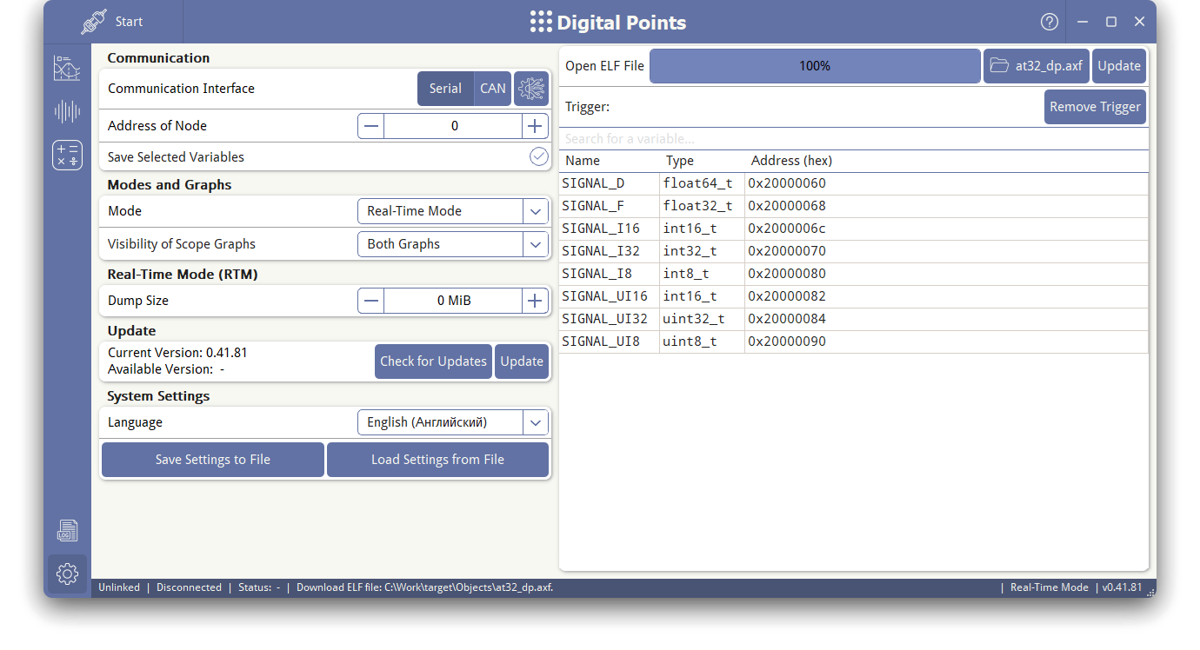Select the SIGNAL_I16 variable row
The width and height of the screenshot is (1200, 650).
tap(854, 229)
